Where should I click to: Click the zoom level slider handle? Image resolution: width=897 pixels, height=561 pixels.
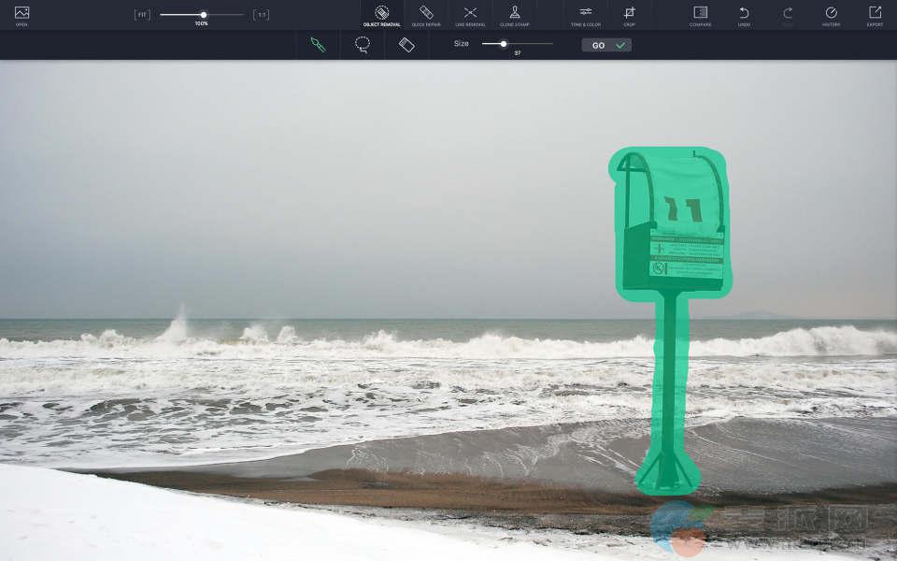203,14
